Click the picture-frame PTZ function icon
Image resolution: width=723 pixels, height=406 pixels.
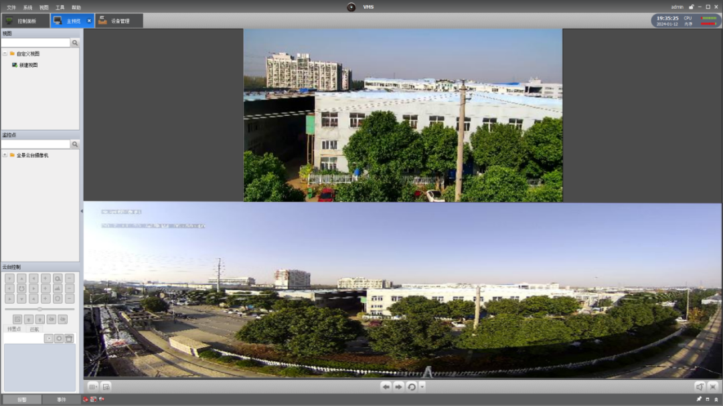click(x=17, y=319)
